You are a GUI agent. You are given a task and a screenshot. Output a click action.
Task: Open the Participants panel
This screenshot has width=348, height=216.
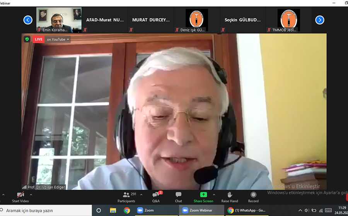(126, 197)
